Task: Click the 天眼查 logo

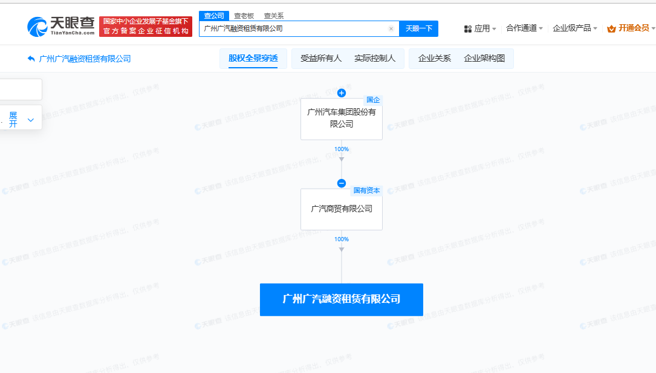Action: pos(60,25)
